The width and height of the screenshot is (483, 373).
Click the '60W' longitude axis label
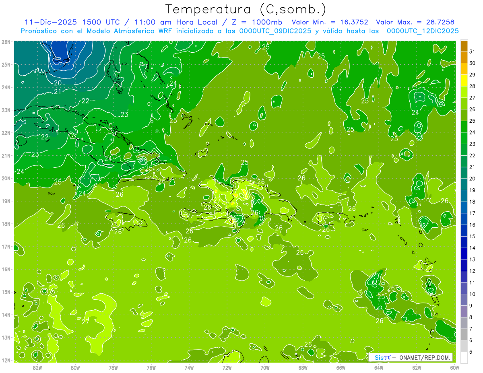[x=454, y=367]
